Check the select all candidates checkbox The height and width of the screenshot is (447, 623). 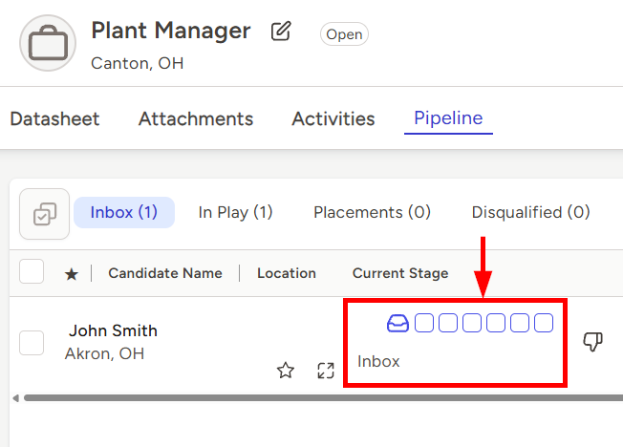pos(32,272)
